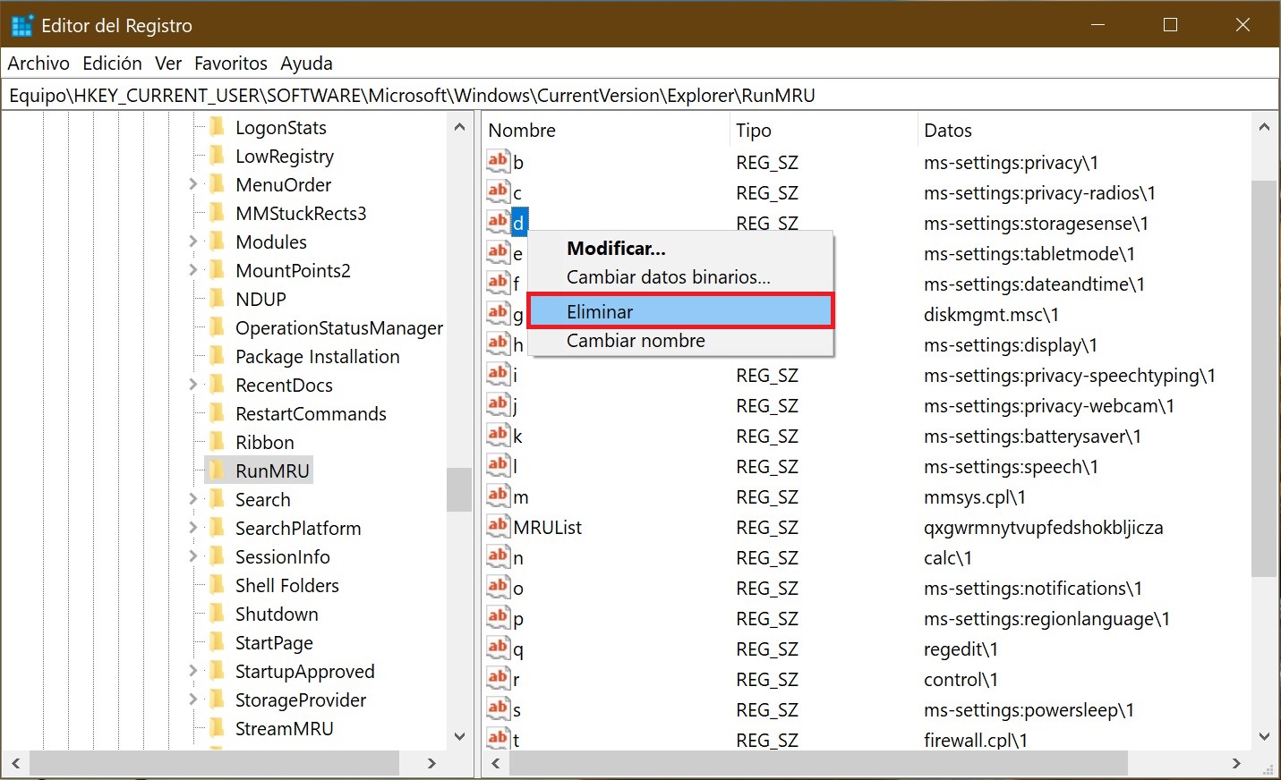
Task: Click the tree pane horizontal scrollbar thumb
Action: (215, 763)
